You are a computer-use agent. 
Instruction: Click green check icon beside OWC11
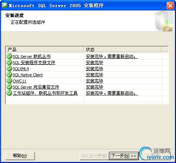9,81
